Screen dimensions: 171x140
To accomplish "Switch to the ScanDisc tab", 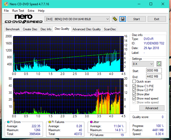I will click(110, 29).
